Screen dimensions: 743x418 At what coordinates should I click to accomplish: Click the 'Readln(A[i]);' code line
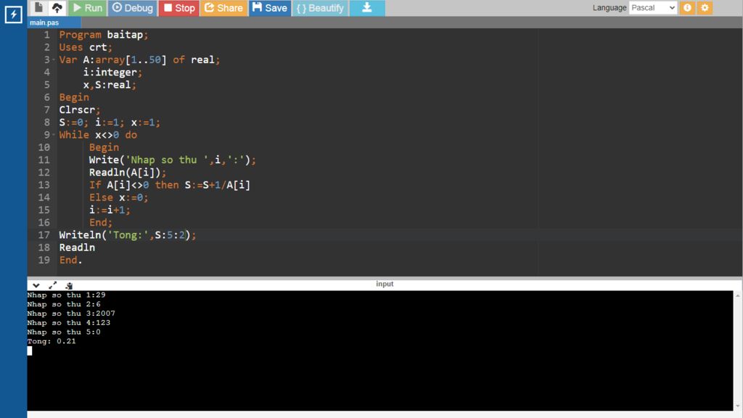(x=128, y=173)
